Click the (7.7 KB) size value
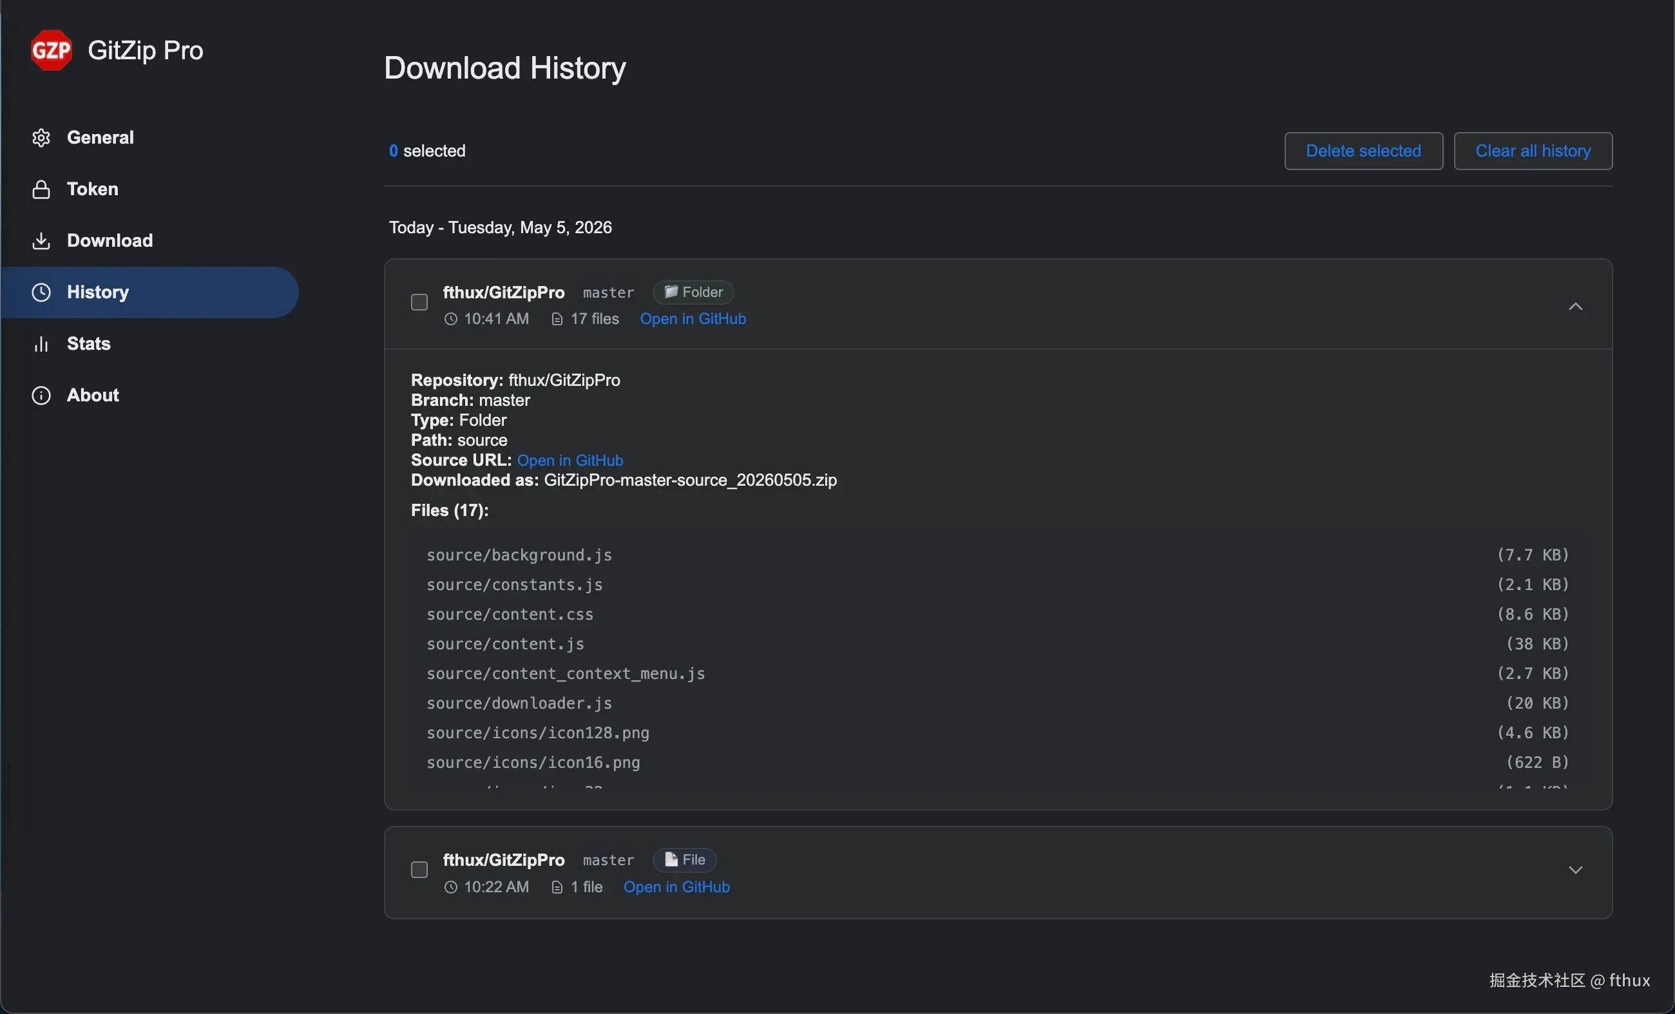 click(x=1533, y=555)
